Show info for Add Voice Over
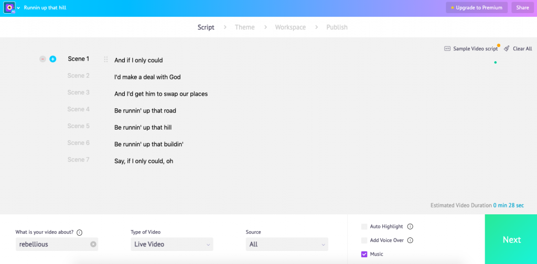Screen dimensions: 537x264 point(410,240)
